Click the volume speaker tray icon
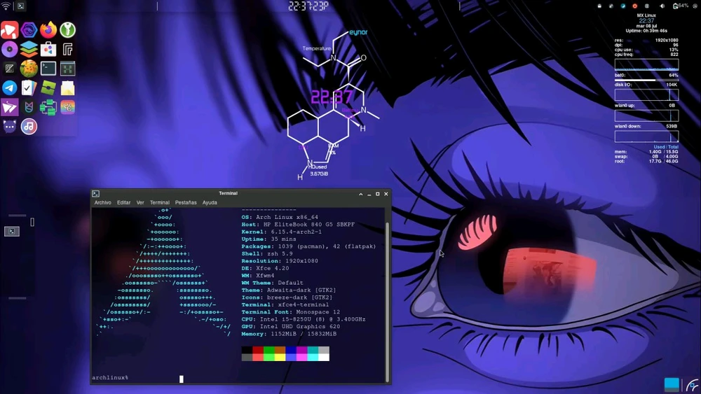Screen dimensions: 701x394 [x=662, y=6]
